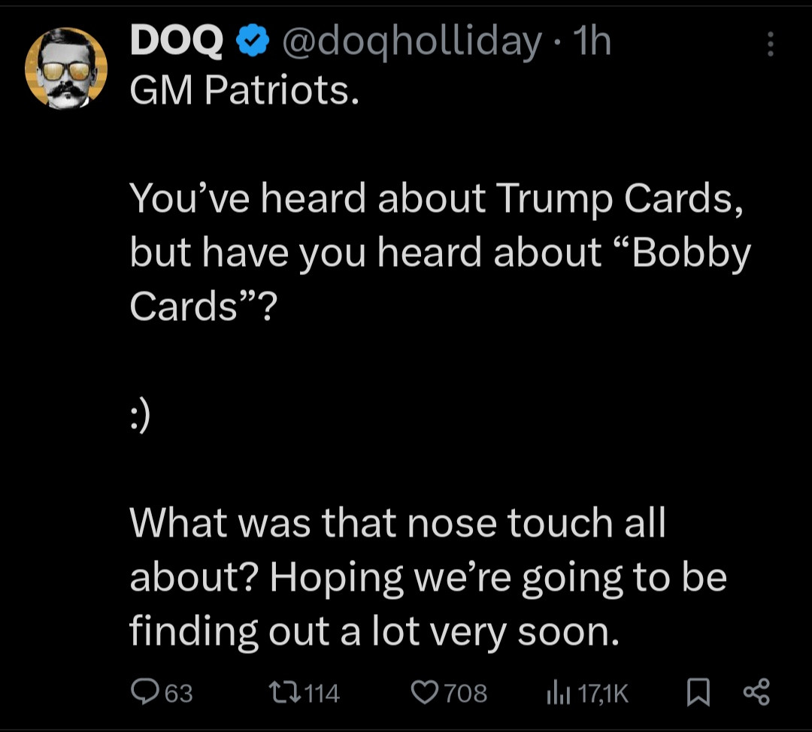This screenshot has height=732, width=812.
Task: Click the smiley ":)" text line
Action: tap(141, 416)
